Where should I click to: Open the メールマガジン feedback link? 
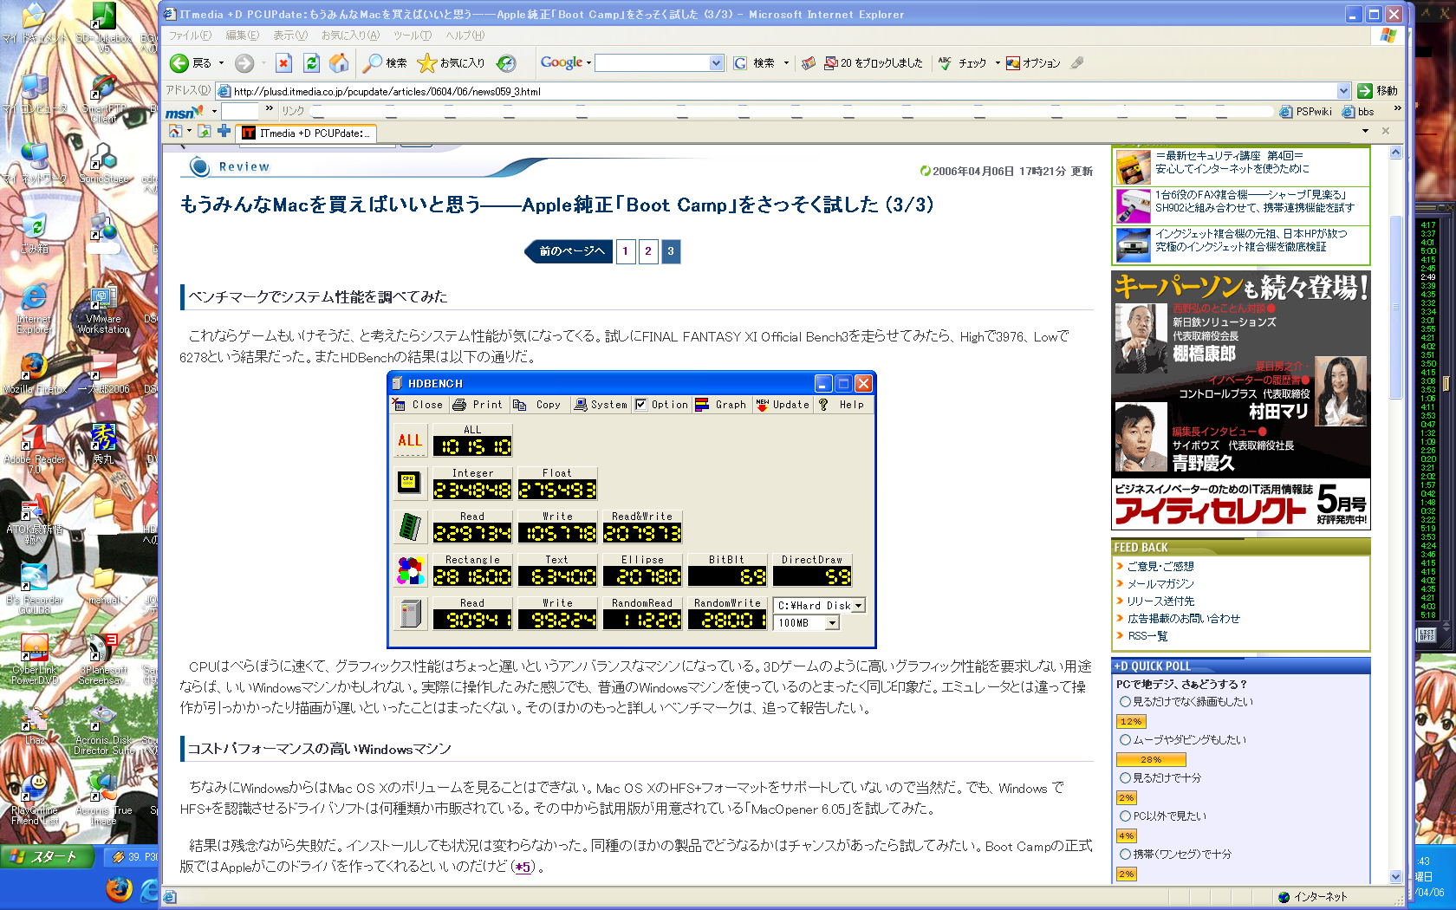pyautogui.click(x=1160, y=584)
